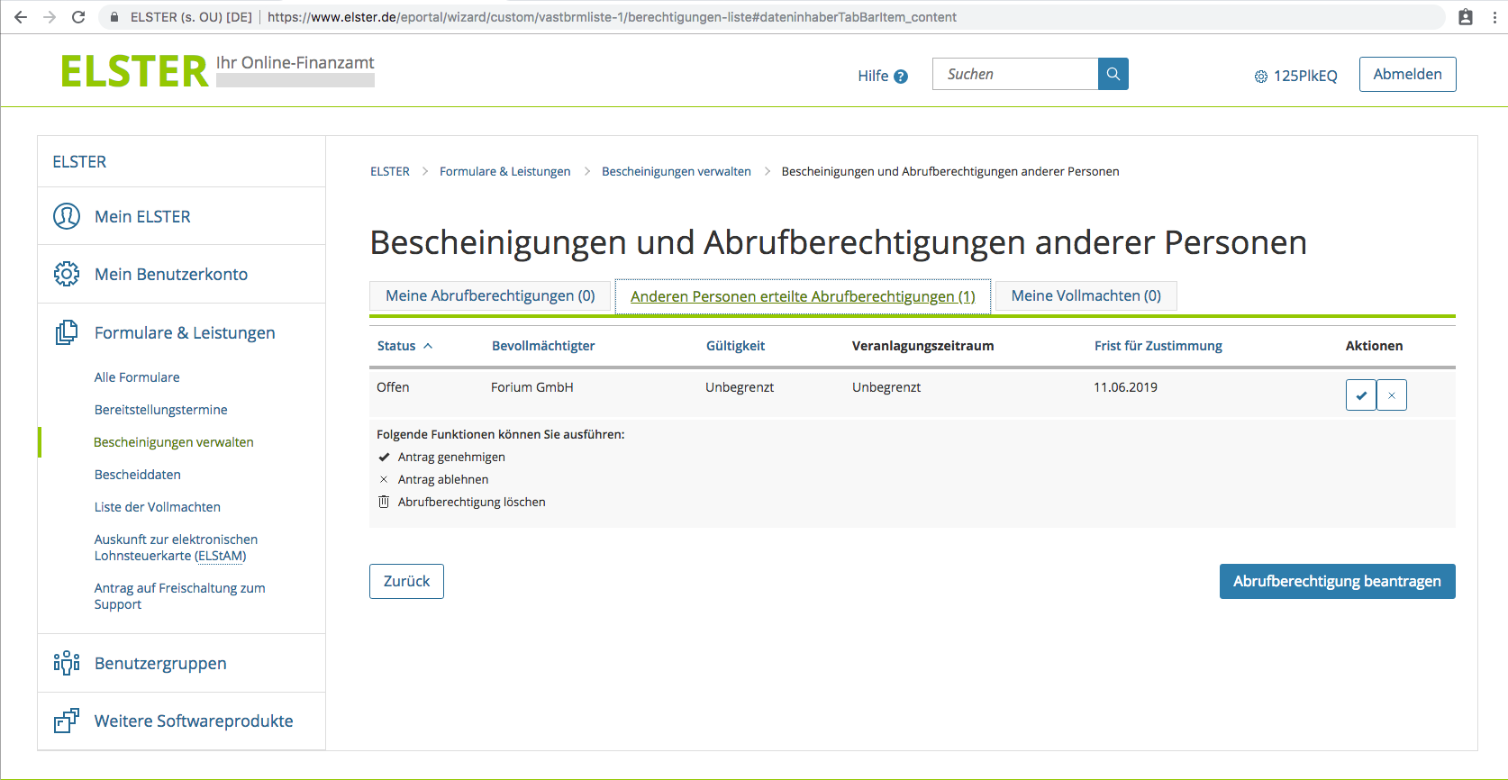The height and width of the screenshot is (780, 1508).
Task: Click the Offen status cell
Action: (393, 387)
